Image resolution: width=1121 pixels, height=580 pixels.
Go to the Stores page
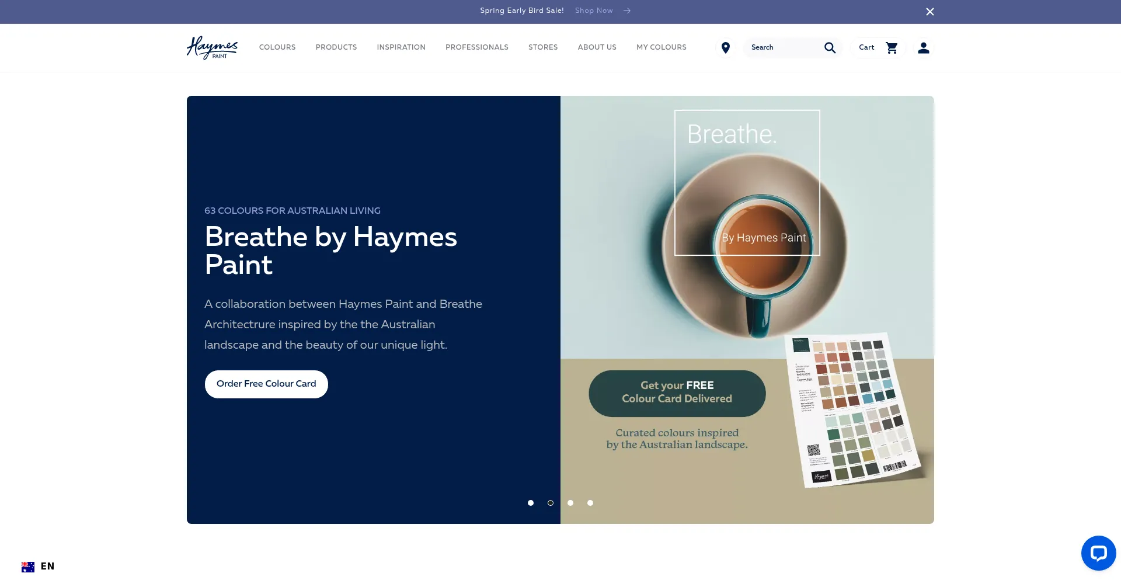(x=543, y=47)
